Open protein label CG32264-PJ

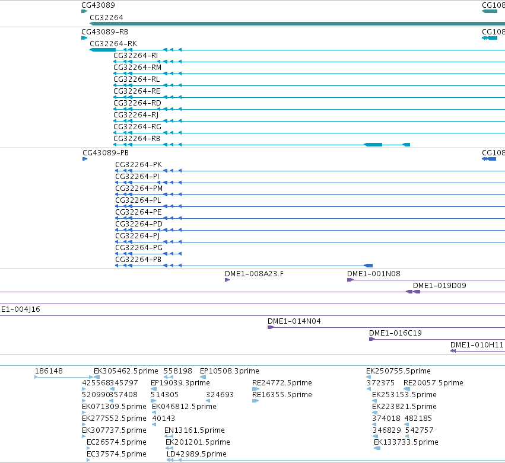coord(138,236)
